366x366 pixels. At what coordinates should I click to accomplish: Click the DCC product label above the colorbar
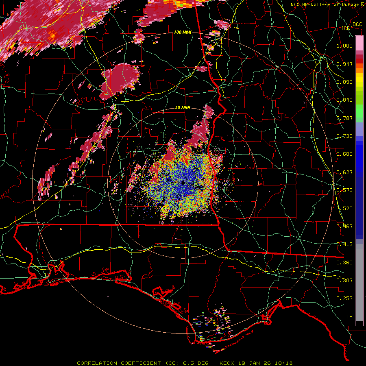357,24
